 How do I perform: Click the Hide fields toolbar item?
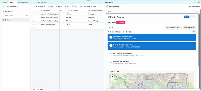[x=40, y=6]
